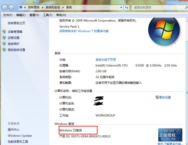
Task: Click the 32 位操作系统 value
Action: point(105,77)
